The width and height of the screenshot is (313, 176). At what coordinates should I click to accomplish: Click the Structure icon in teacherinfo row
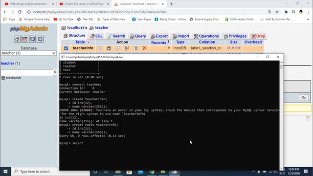109,48
